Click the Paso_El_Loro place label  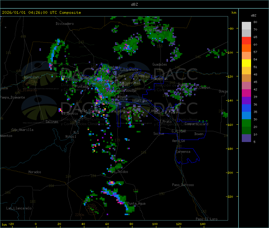tap(207, 219)
